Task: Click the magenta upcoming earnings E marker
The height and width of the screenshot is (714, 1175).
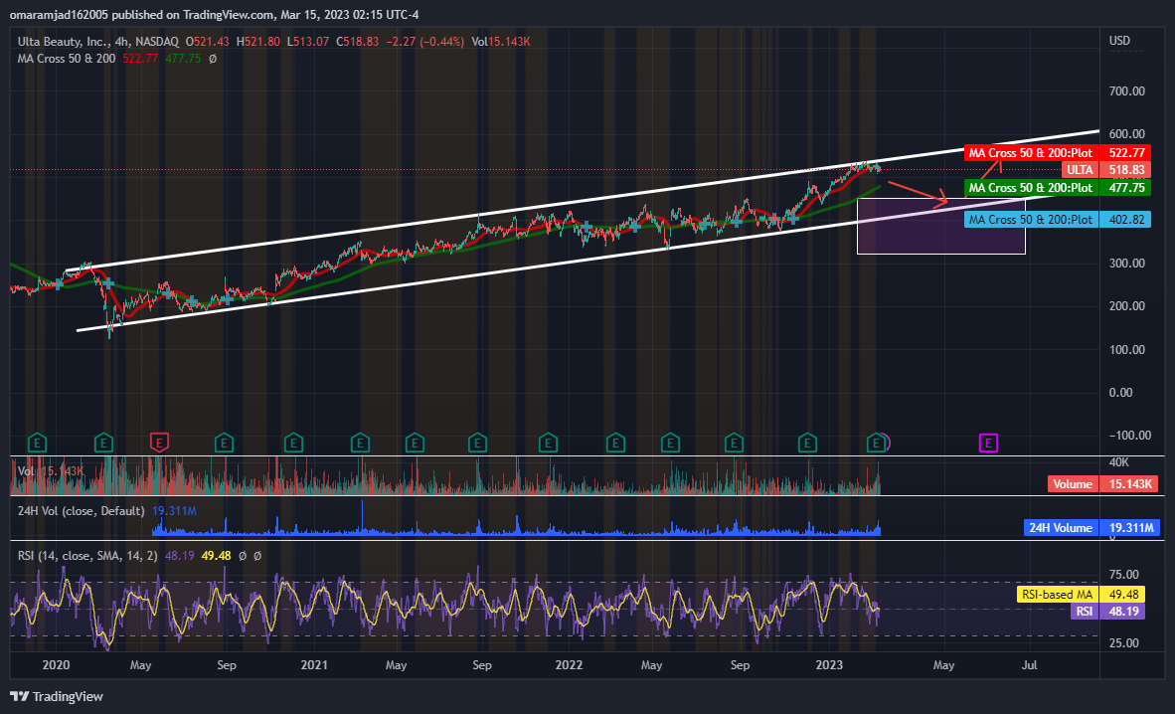Action: coord(988,444)
